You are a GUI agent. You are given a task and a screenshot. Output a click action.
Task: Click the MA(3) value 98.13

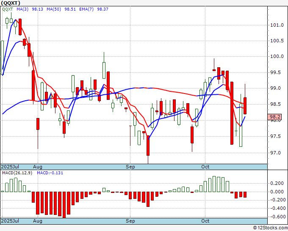[x=37, y=9]
